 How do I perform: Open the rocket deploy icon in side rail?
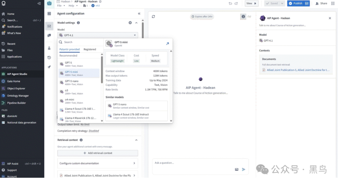click(49, 67)
